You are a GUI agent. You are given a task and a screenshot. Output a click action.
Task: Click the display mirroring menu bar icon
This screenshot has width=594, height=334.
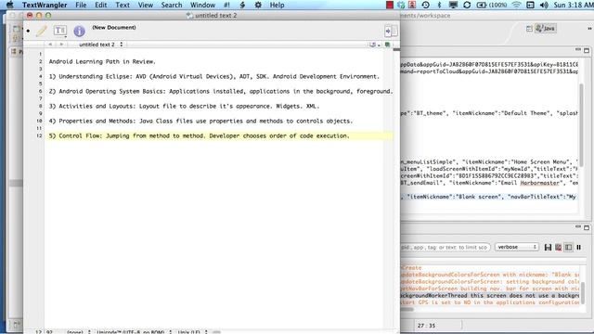[453, 5]
